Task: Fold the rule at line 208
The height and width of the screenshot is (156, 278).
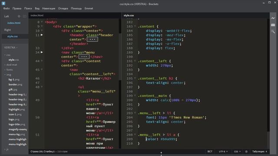Action: point(135,135)
